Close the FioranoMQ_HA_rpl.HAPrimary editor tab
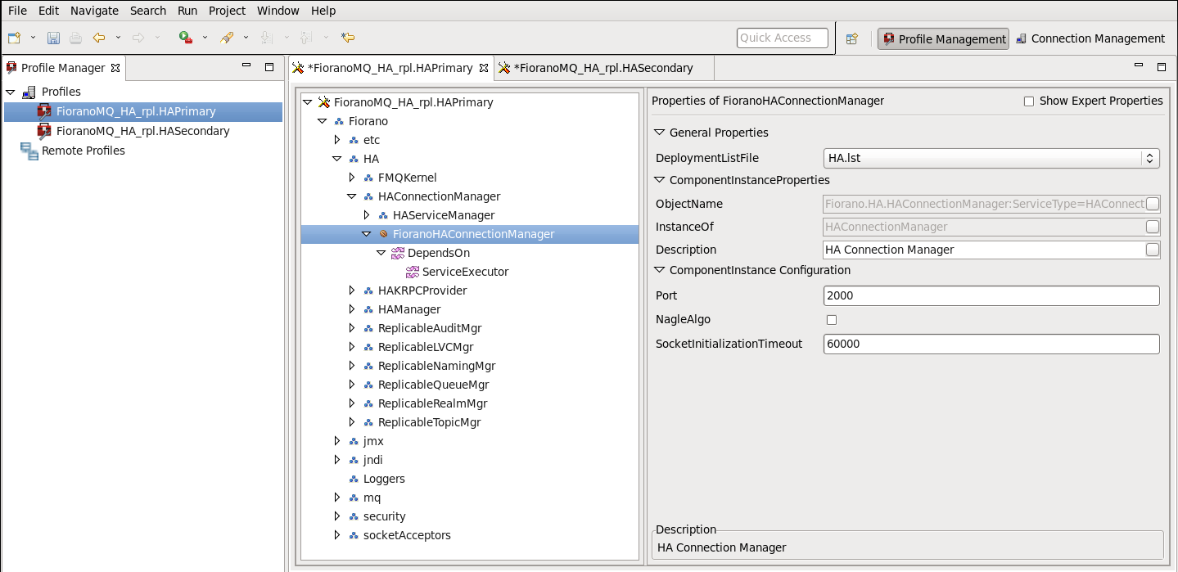 (483, 68)
